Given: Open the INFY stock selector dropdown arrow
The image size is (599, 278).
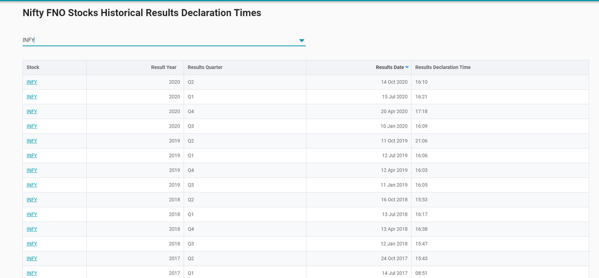Looking at the screenshot, I should pyautogui.click(x=301, y=40).
